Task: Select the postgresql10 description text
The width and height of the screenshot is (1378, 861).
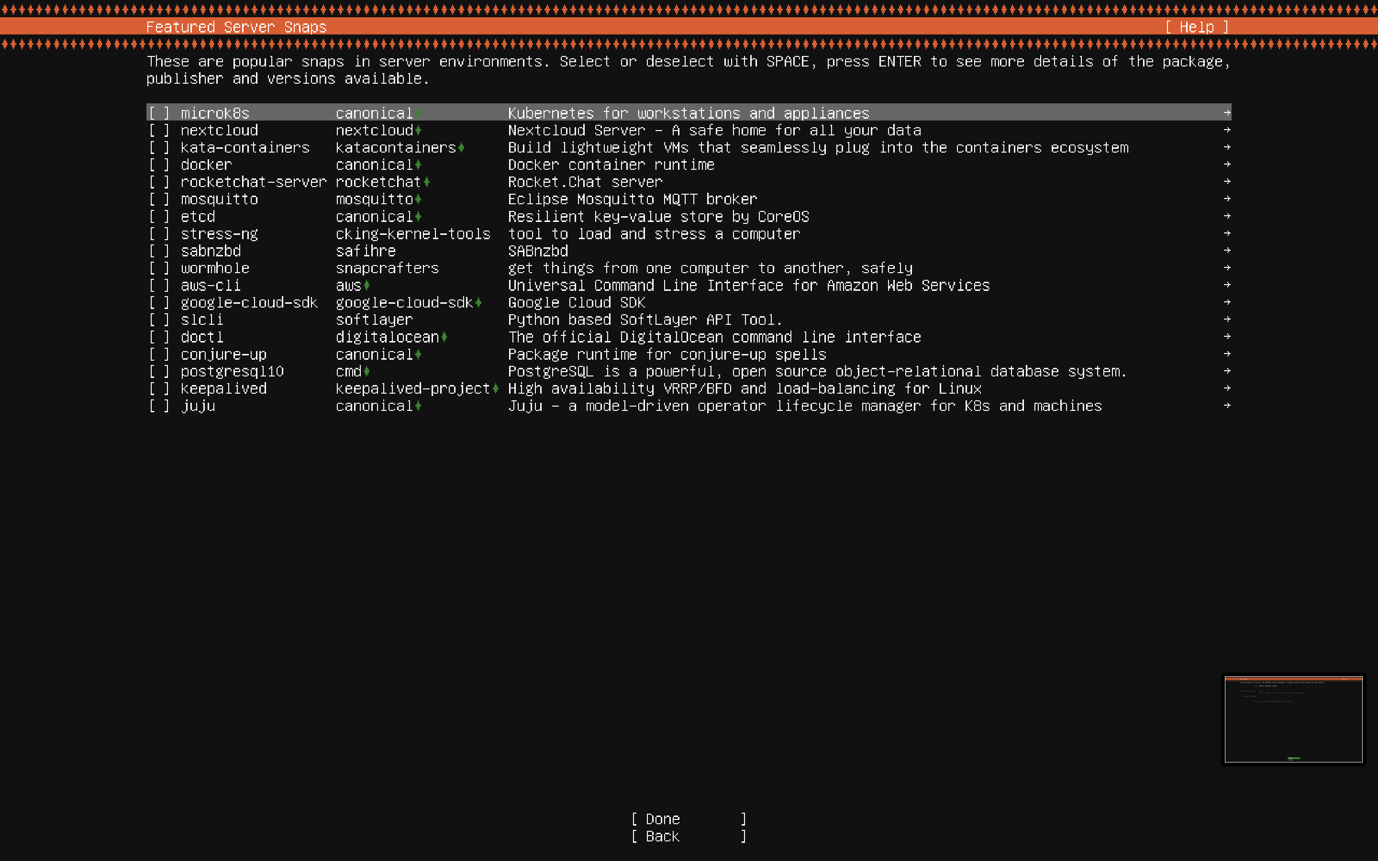Action: pyautogui.click(x=817, y=372)
